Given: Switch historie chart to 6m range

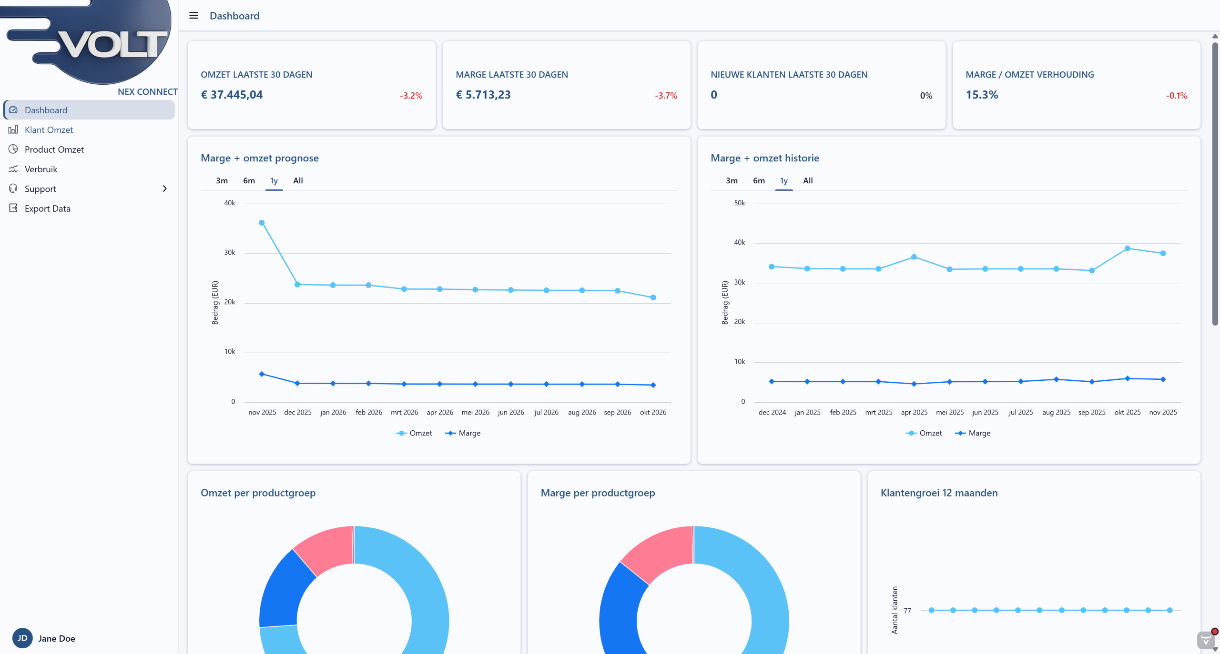Looking at the screenshot, I should tap(759, 181).
